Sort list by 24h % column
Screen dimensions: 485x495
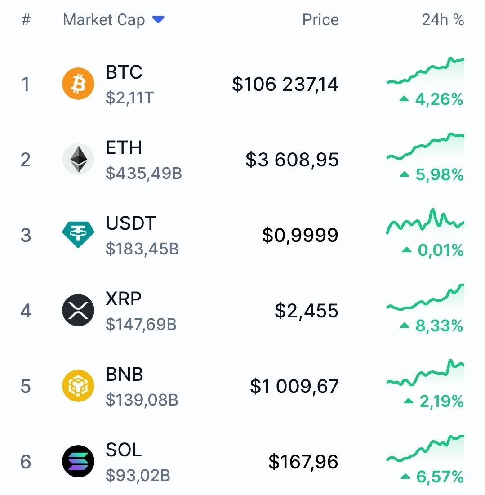pos(442,20)
